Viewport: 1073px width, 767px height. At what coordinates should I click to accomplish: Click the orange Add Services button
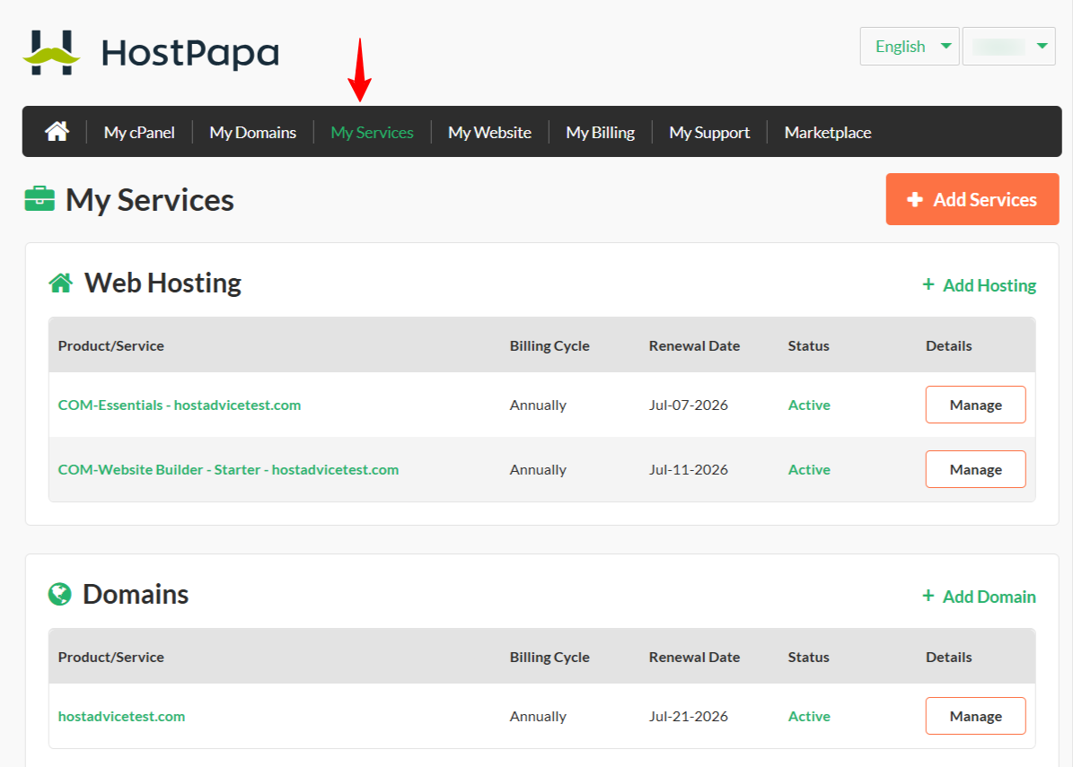click(972, 199)
